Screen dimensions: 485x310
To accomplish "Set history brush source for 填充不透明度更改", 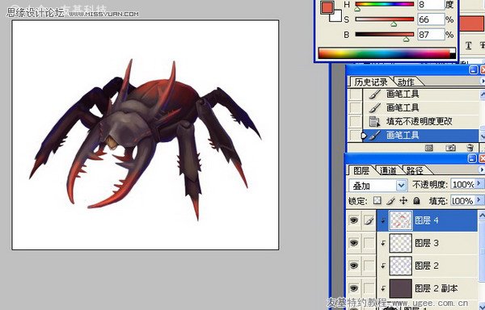I will pos(355,121).
